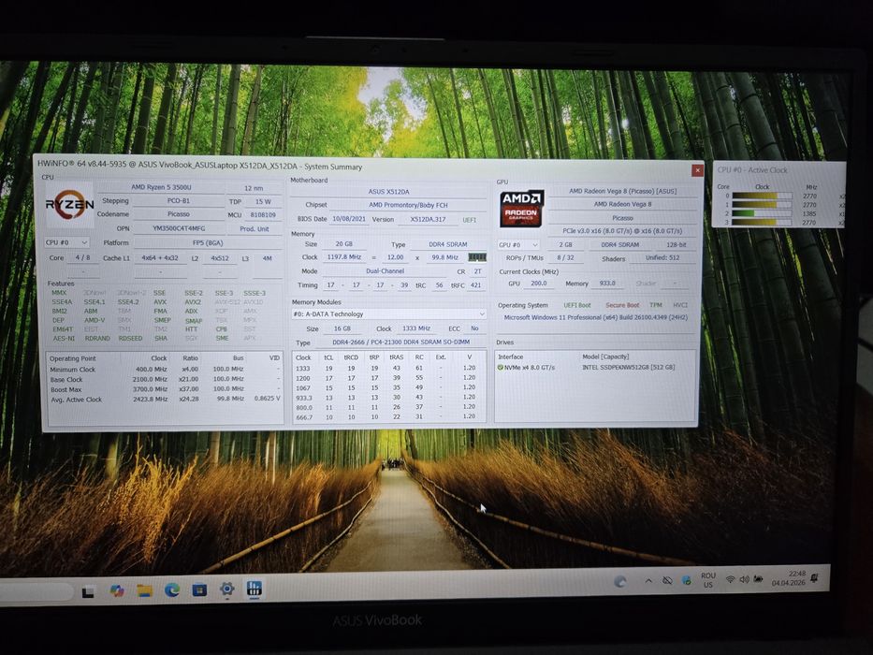Click the Unified: 512 shaders field
The height and width of the screenshot is (655, 873).
(662, 258)
